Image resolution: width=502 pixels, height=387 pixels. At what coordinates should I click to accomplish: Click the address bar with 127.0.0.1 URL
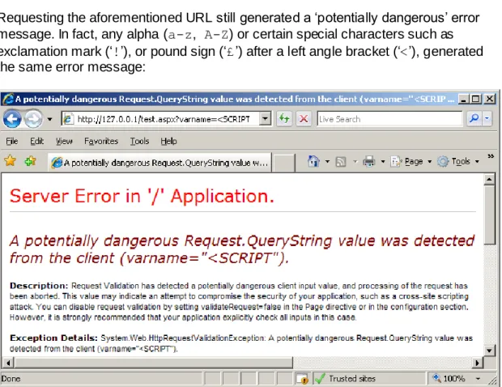[x=160, y=119]
